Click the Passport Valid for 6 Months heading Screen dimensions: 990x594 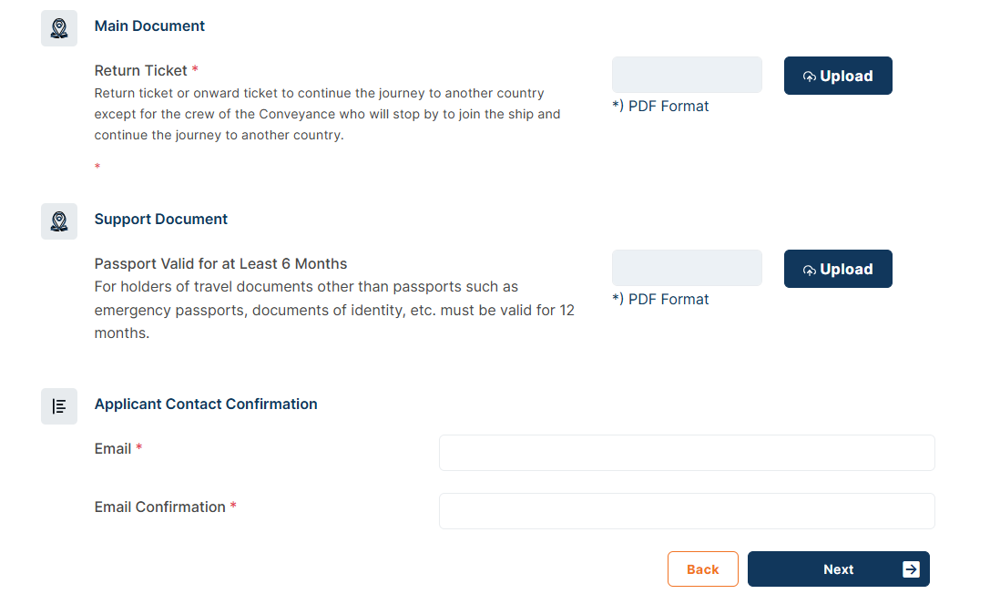click(219, 263)
